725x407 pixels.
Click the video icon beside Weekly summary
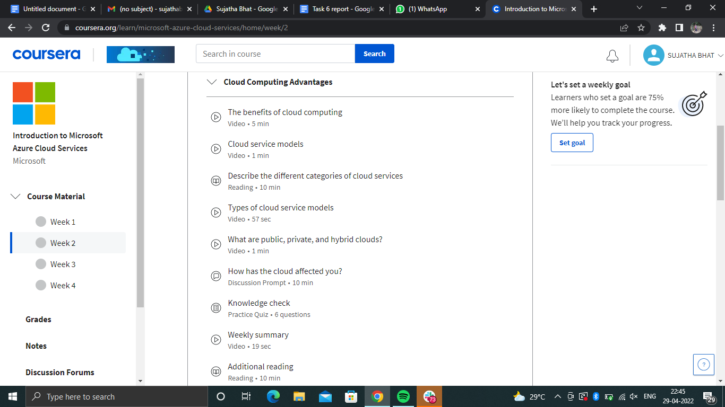pos(216,340)
